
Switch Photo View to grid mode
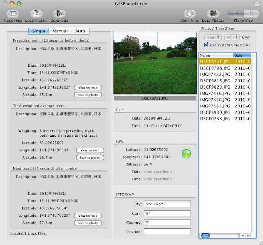[251, 14]
